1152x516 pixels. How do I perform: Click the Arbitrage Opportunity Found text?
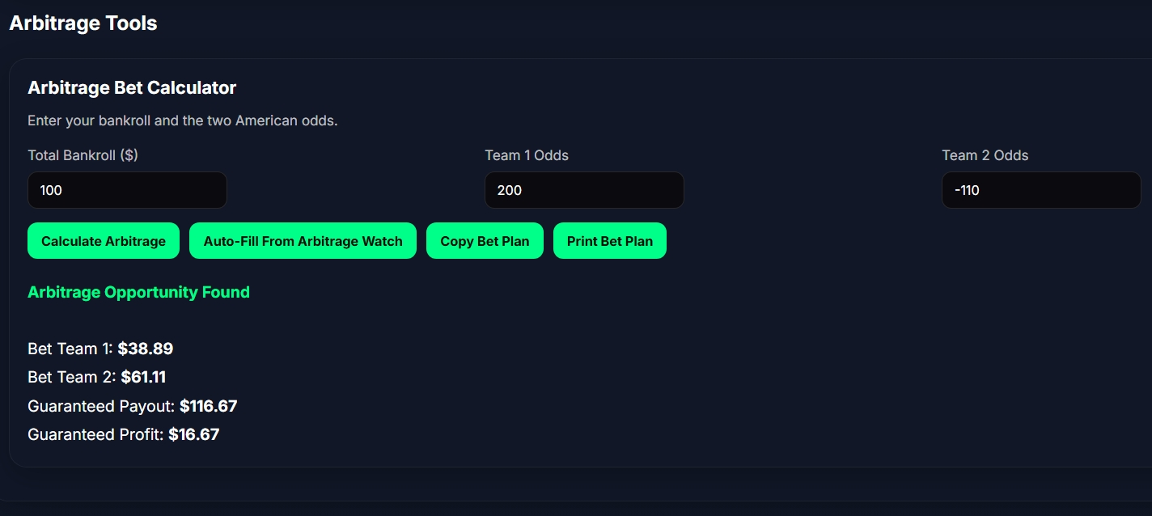pyautogui.click(x=138, y=292)
